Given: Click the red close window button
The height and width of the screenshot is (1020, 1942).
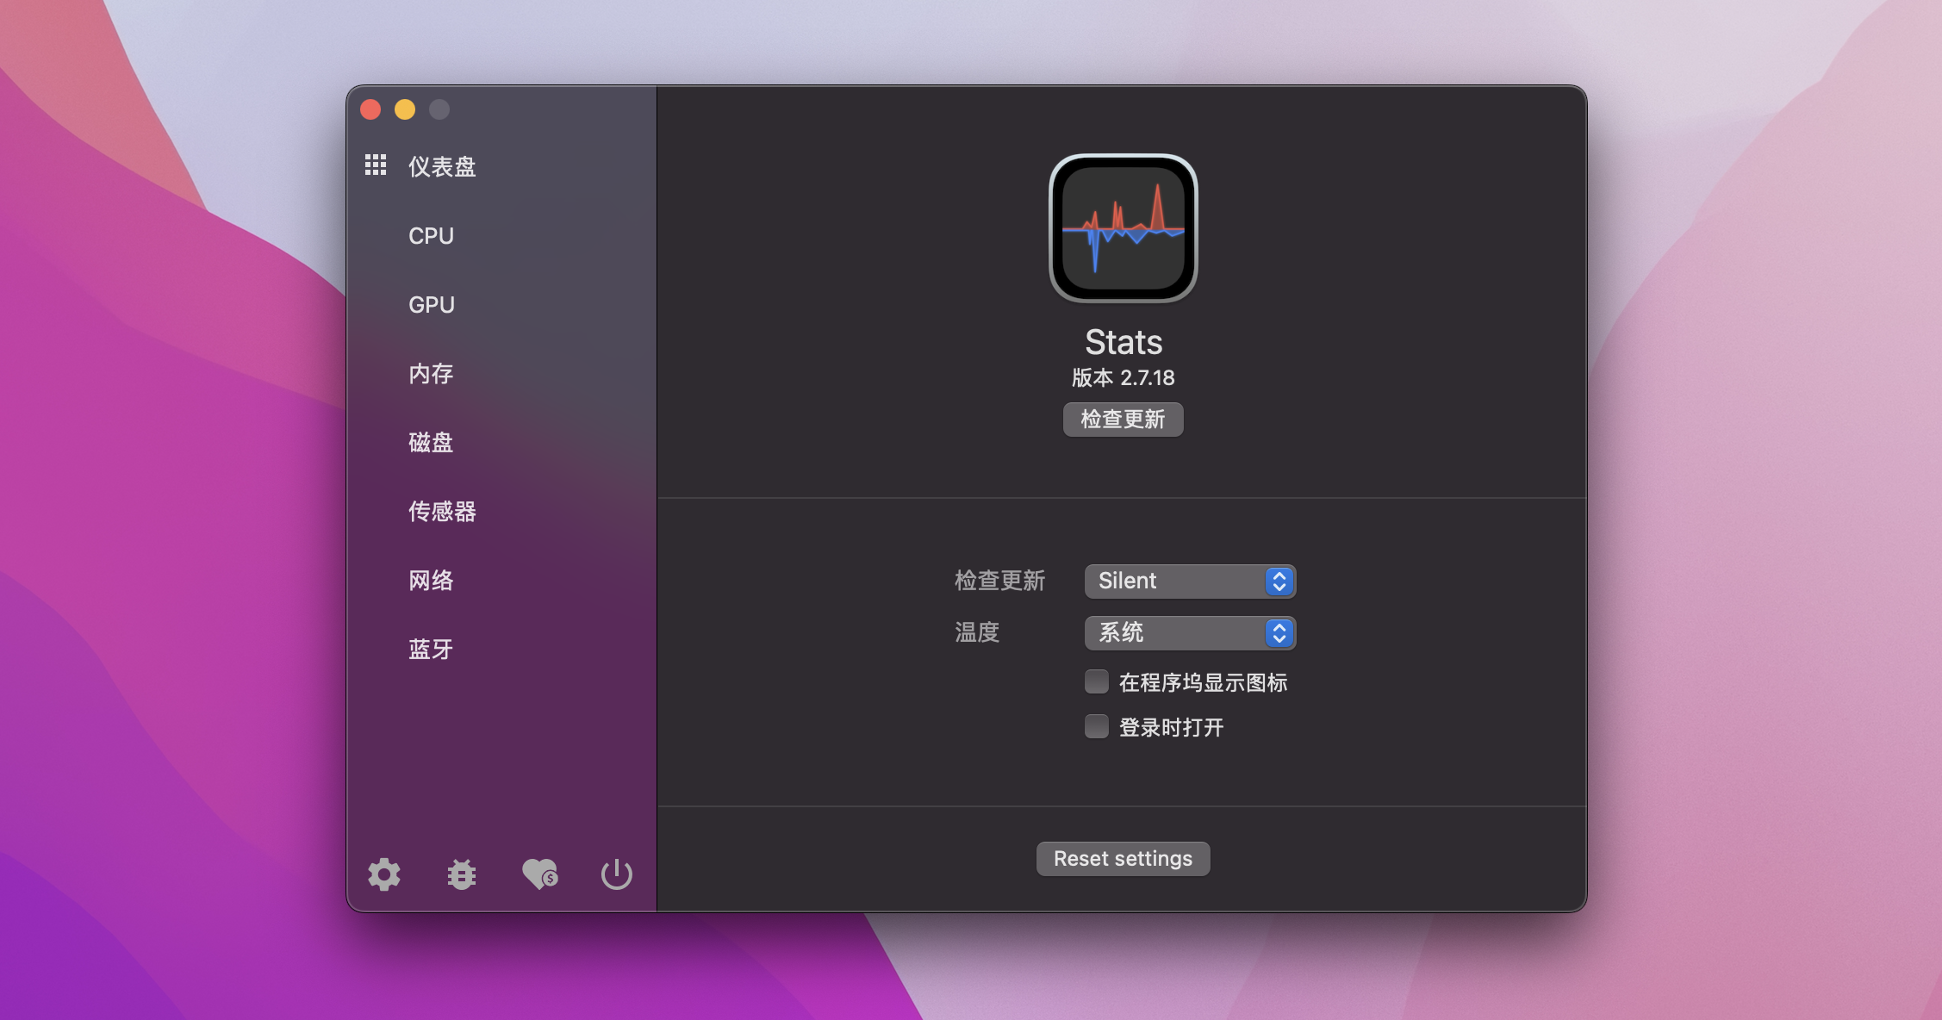Looking at the screenshot, I should pos(370,109).
